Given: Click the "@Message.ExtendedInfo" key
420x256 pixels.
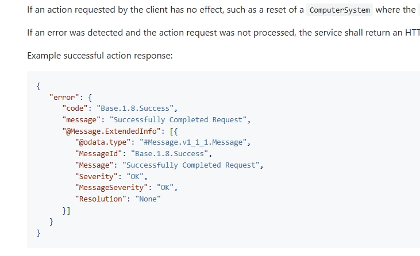Looking at the screenshot, I should click(x=111, y=131).
